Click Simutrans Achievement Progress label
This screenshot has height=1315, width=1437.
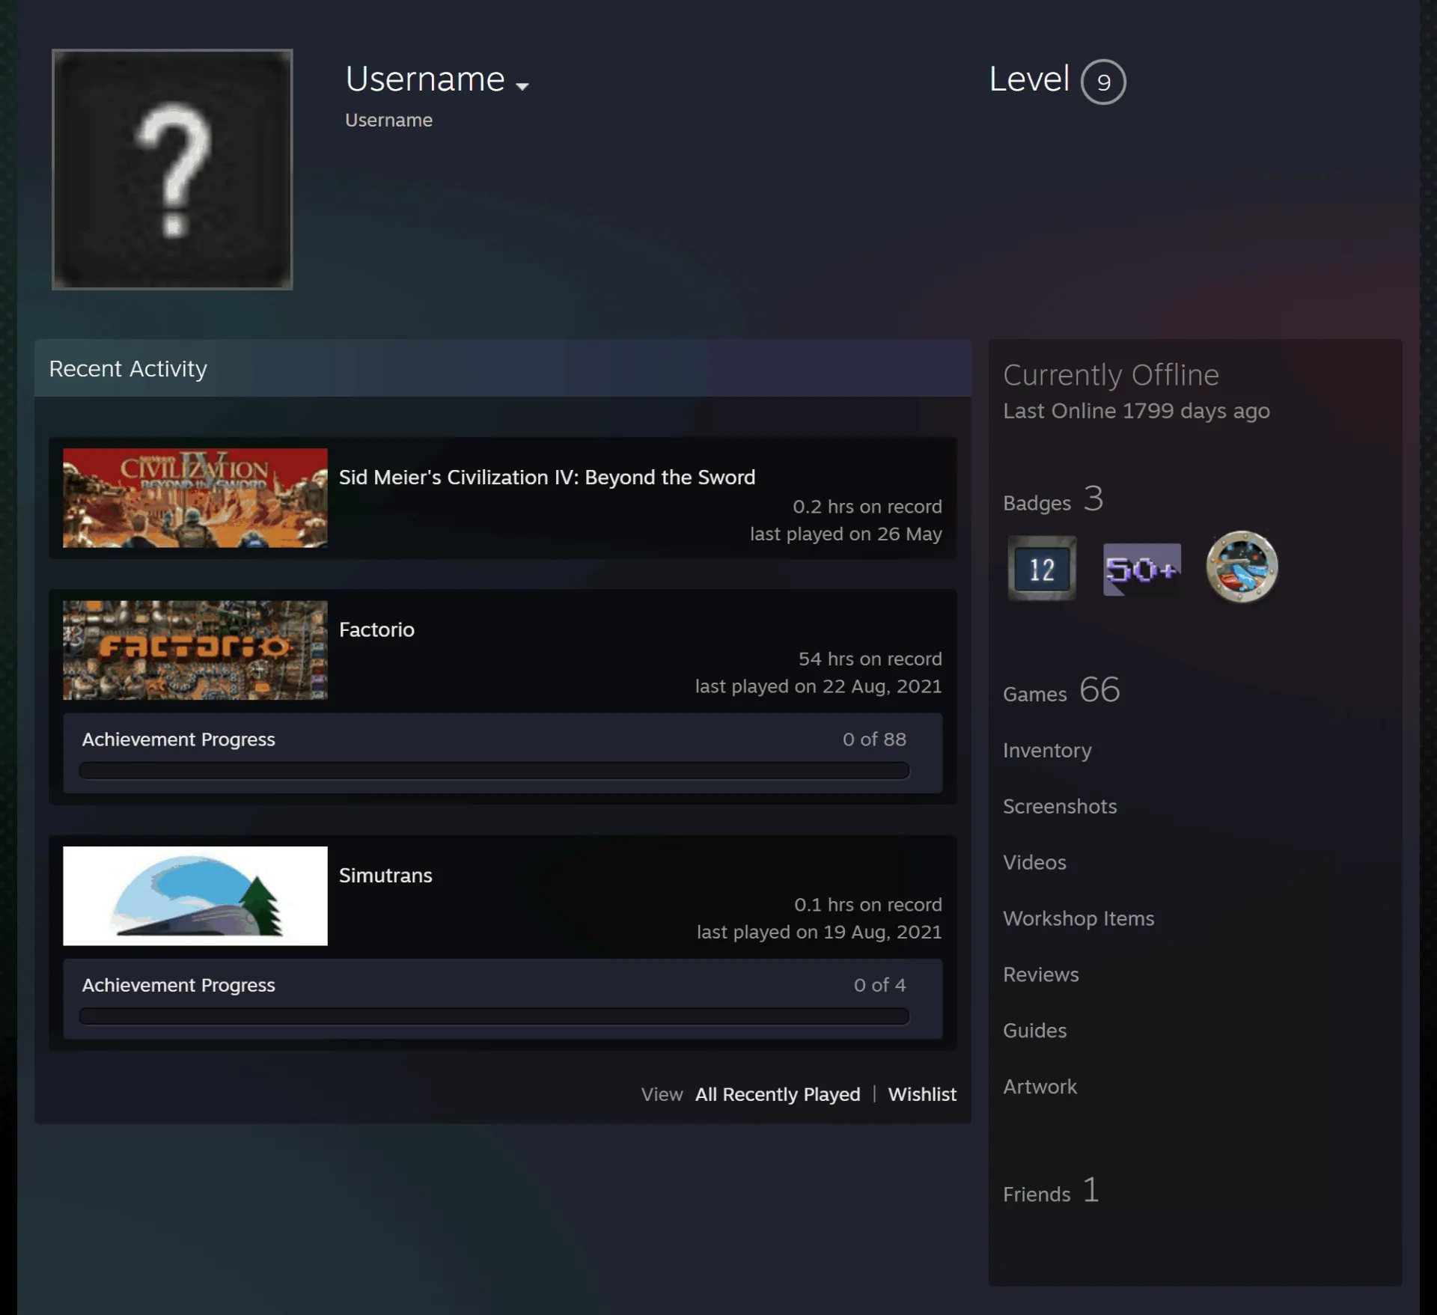[x=179, y=985]
